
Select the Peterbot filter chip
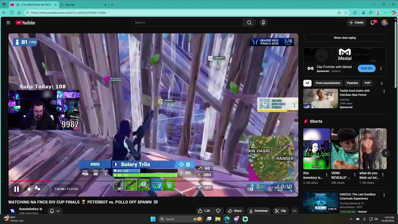pyautogui.click(x=352, y=83)
